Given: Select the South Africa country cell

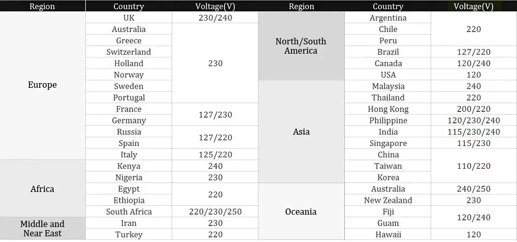Looking at the screenshot, I should (x=129, y=212).
